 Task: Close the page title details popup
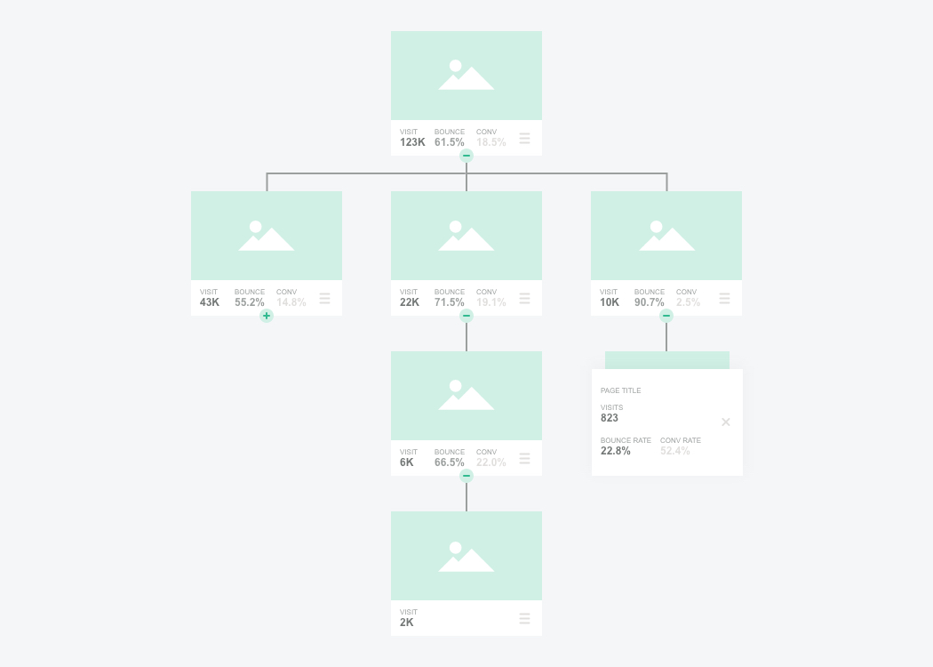pyautogui.click(x=726, y=422)
